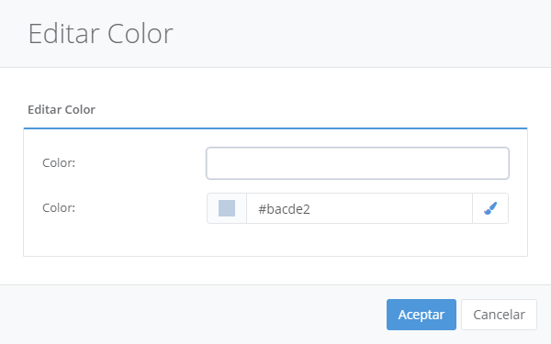Select the bold Editar Color section header
The image size is (551, 344).
point(62,109)
